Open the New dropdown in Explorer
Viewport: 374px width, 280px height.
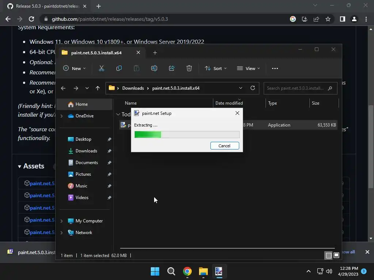[x=74, y=68]
